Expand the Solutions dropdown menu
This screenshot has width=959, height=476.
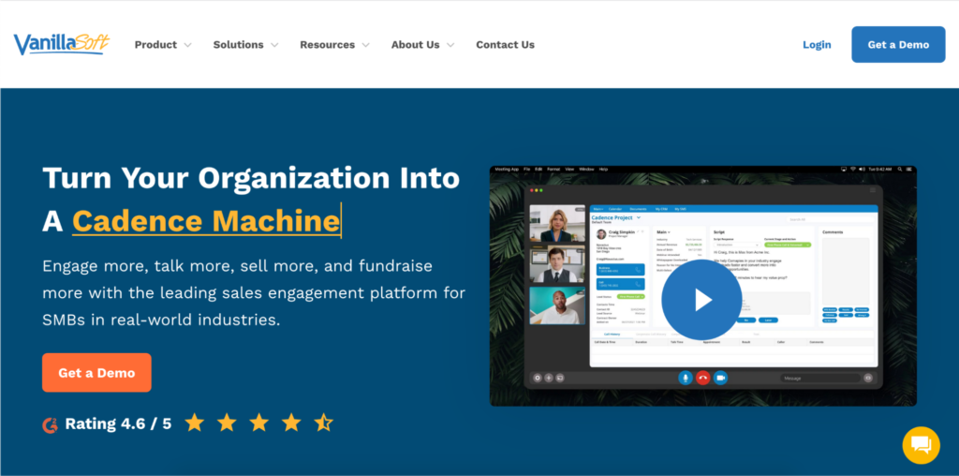tap(244, 45)
